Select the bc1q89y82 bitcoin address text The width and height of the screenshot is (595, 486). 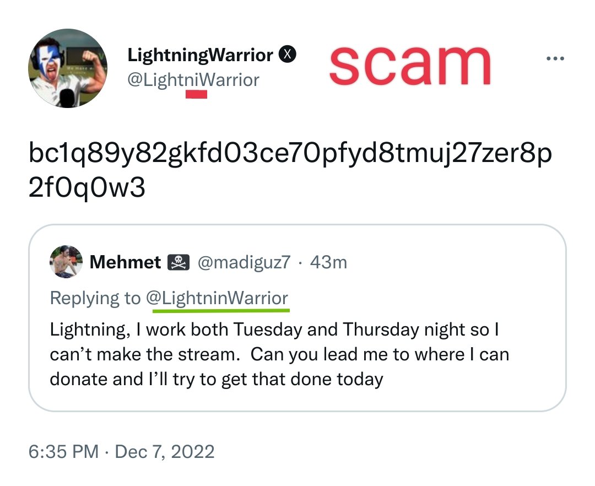click(290, 170)
